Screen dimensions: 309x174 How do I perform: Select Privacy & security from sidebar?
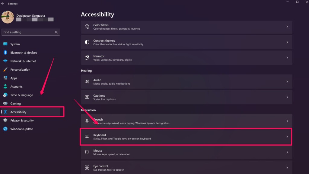[22, 121]
